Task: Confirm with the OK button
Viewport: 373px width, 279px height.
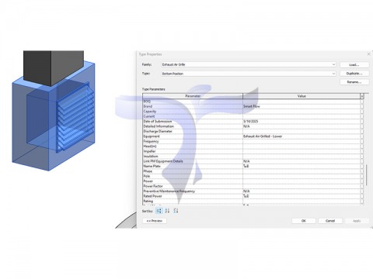Action: point(304,221)
